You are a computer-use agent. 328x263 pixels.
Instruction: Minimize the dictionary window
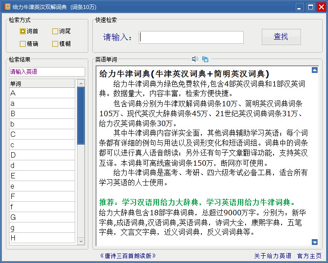pyautogui.click(x=299, y=7)
